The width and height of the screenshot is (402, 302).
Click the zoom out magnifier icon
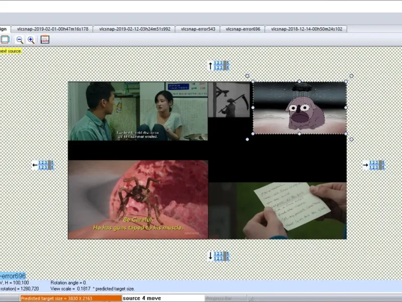click(20, 40)
